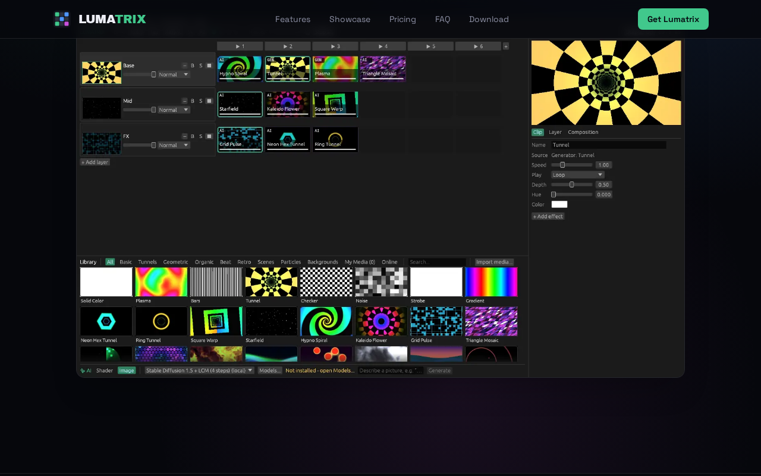Image resolution: width=761 pixels, height=476 pixels.
Task: Switch to the Composition properties tab
Action: tap(583, 132)
